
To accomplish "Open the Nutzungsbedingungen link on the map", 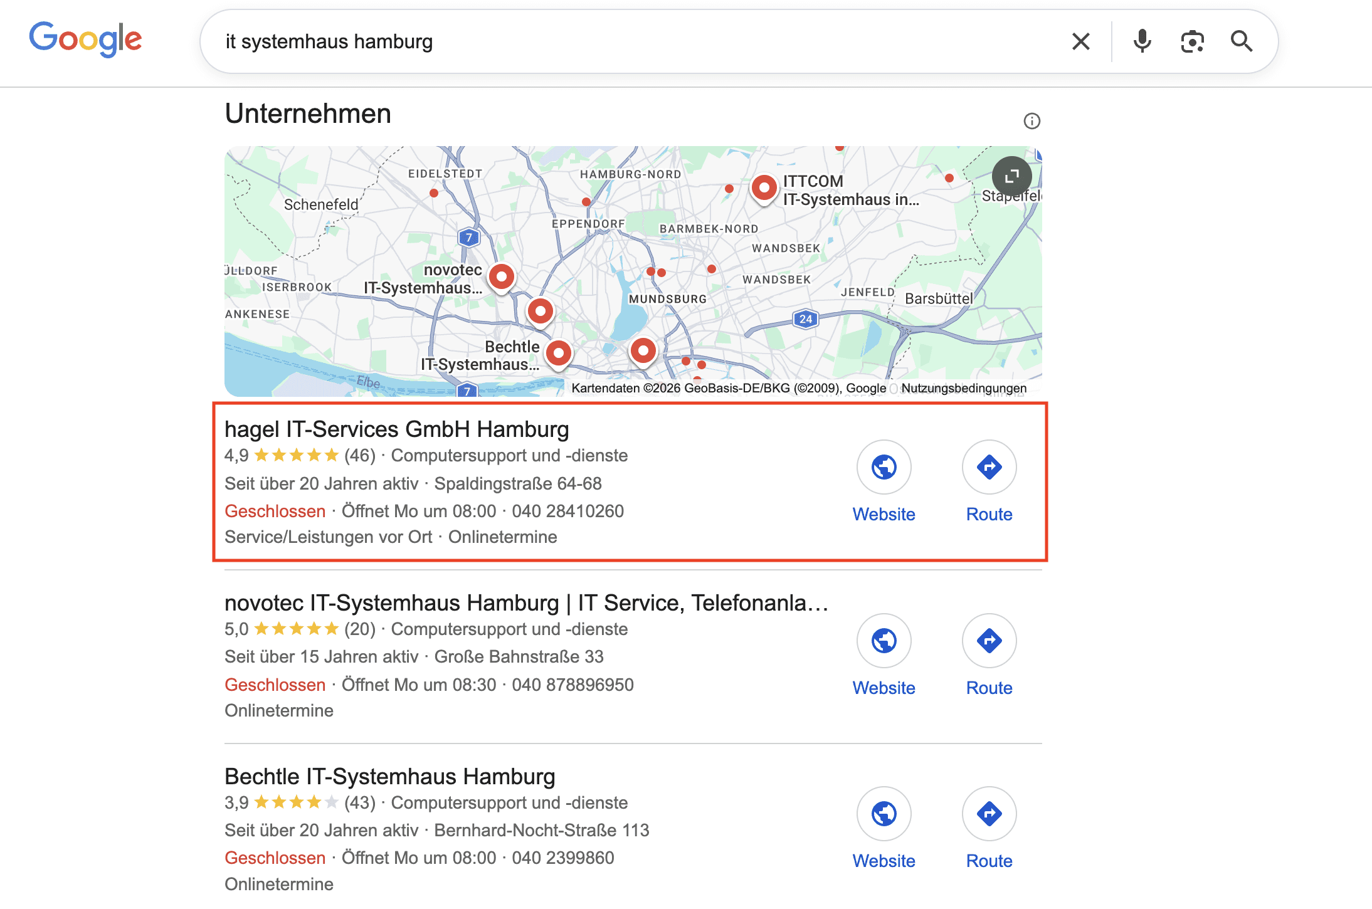I will (964, 388).
